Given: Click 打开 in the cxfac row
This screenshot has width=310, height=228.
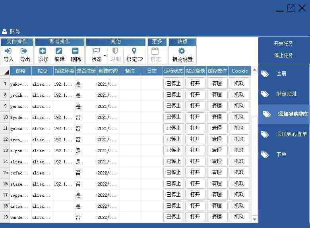Looking at the screenshot, I should coord(195,172).
